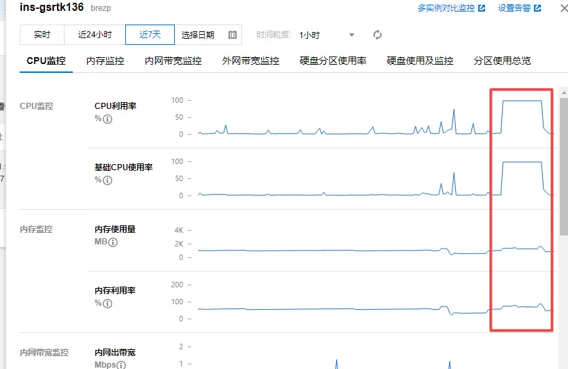
Task: Show info tooltip for 内存使用量
Action: click(113, 242)
